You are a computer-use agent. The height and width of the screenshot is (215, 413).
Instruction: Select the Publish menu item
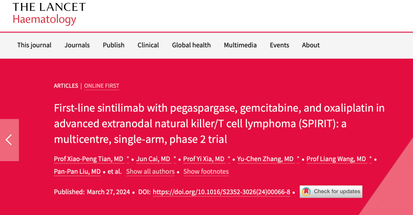tap(114, 45)
